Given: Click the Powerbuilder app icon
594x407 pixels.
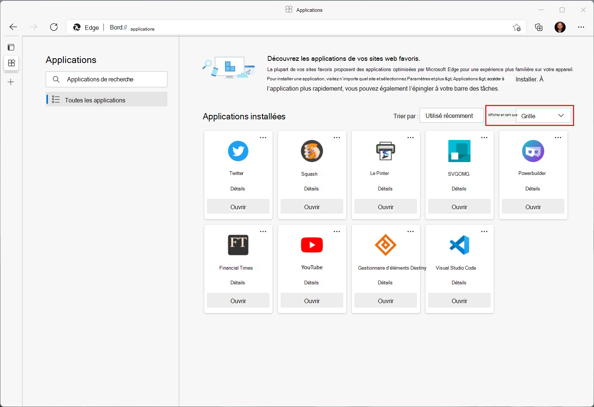Looking at the screenshot, I should coord(533,151).
